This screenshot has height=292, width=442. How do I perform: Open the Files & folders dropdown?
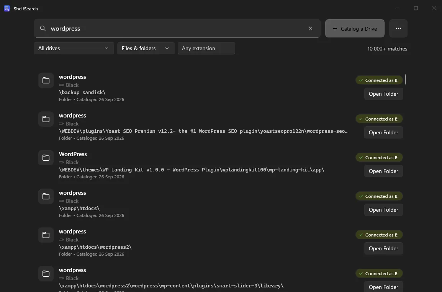[146, 48]
